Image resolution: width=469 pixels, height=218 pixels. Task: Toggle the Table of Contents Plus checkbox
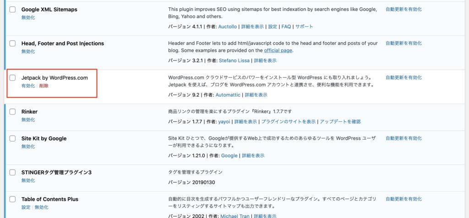coord(12,199)
